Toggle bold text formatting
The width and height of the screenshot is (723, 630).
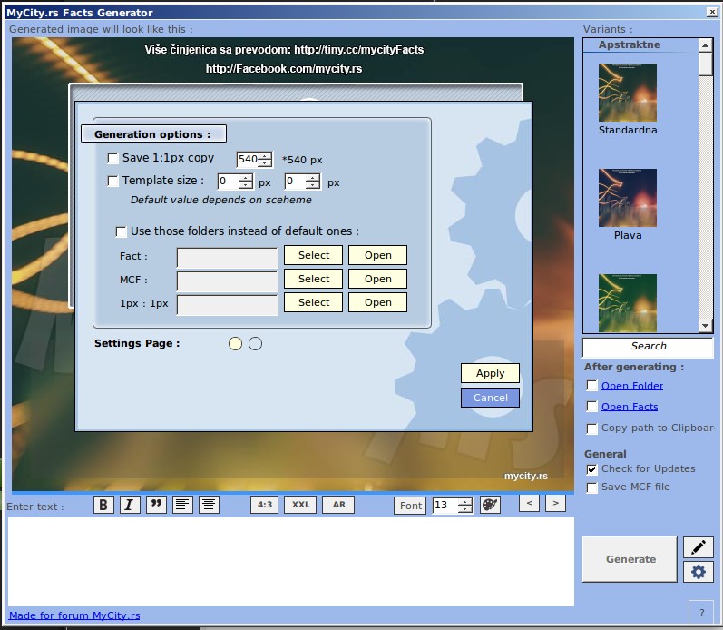[x=103, y=505]
